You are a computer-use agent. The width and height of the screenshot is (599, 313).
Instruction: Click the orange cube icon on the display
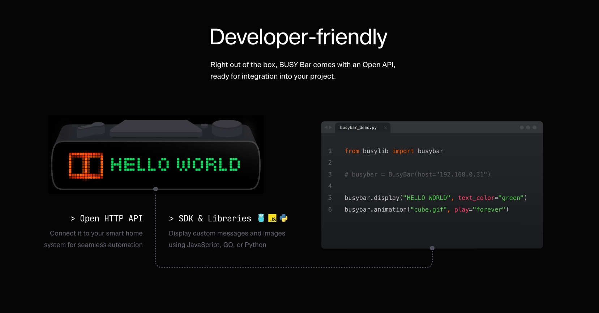pos(86,166)
